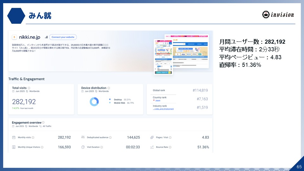304x171 pixels.
Task: Click the calendar icon in Total visits card
Action: pyautogui.click(x=13, y=91)
